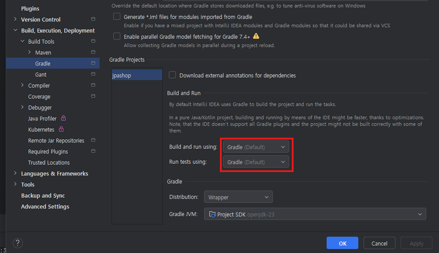This screenshot has height=253, width=439.
Task: Open Advanced Settings page
Action: point(45,207)
